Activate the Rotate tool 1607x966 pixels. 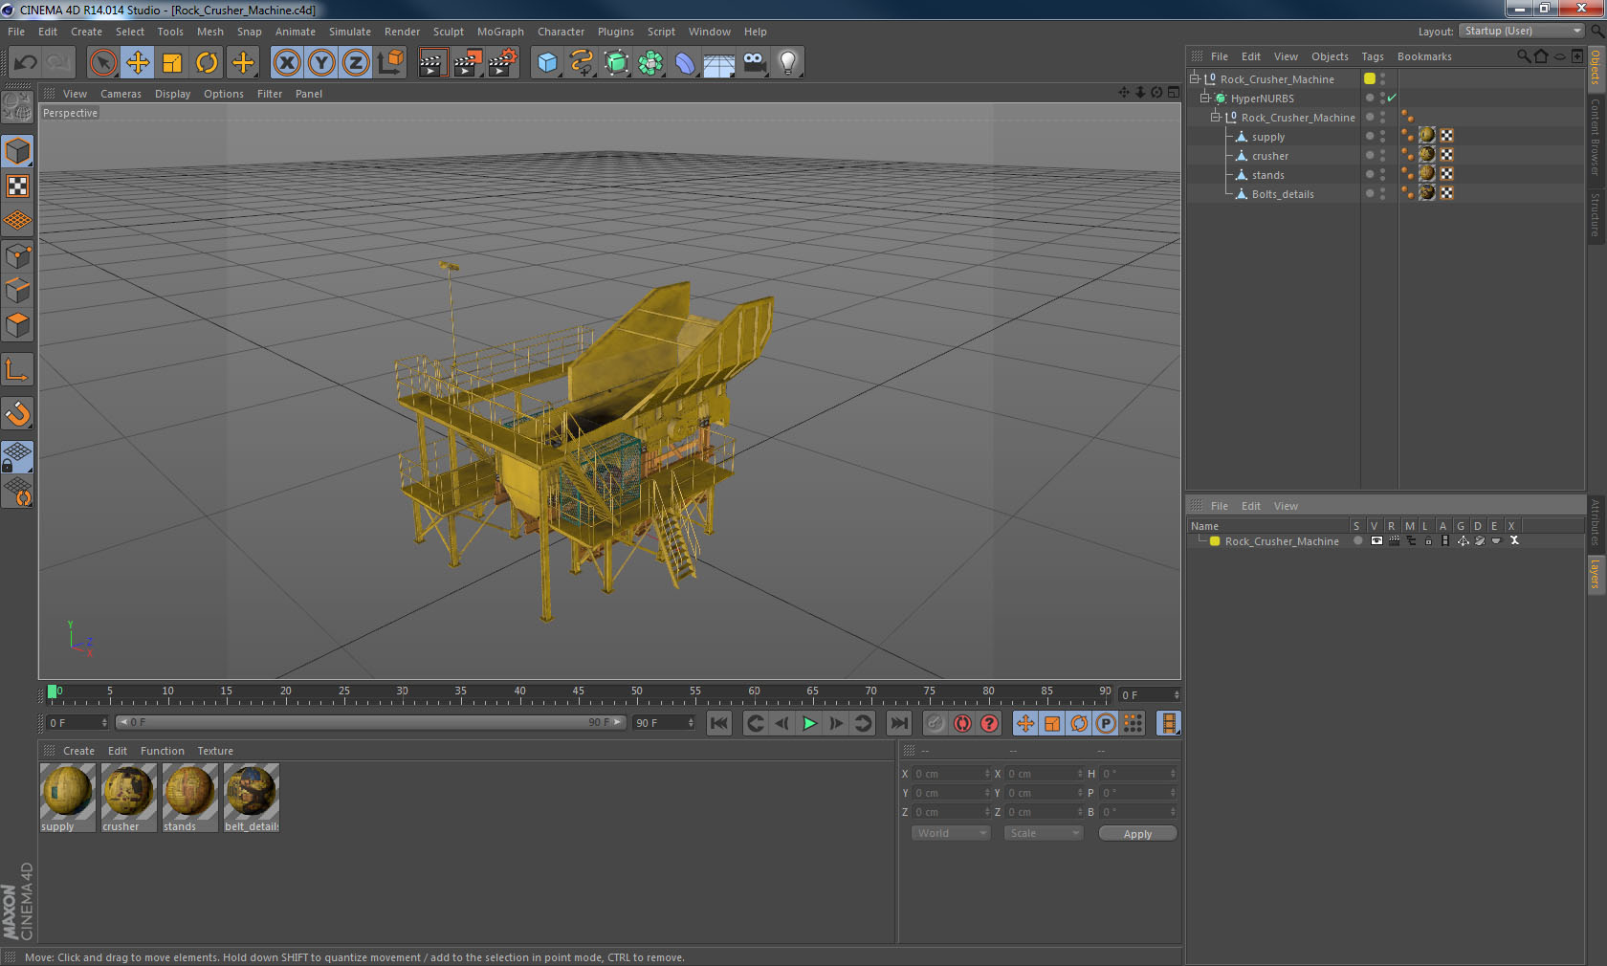[x=207, y=63]
